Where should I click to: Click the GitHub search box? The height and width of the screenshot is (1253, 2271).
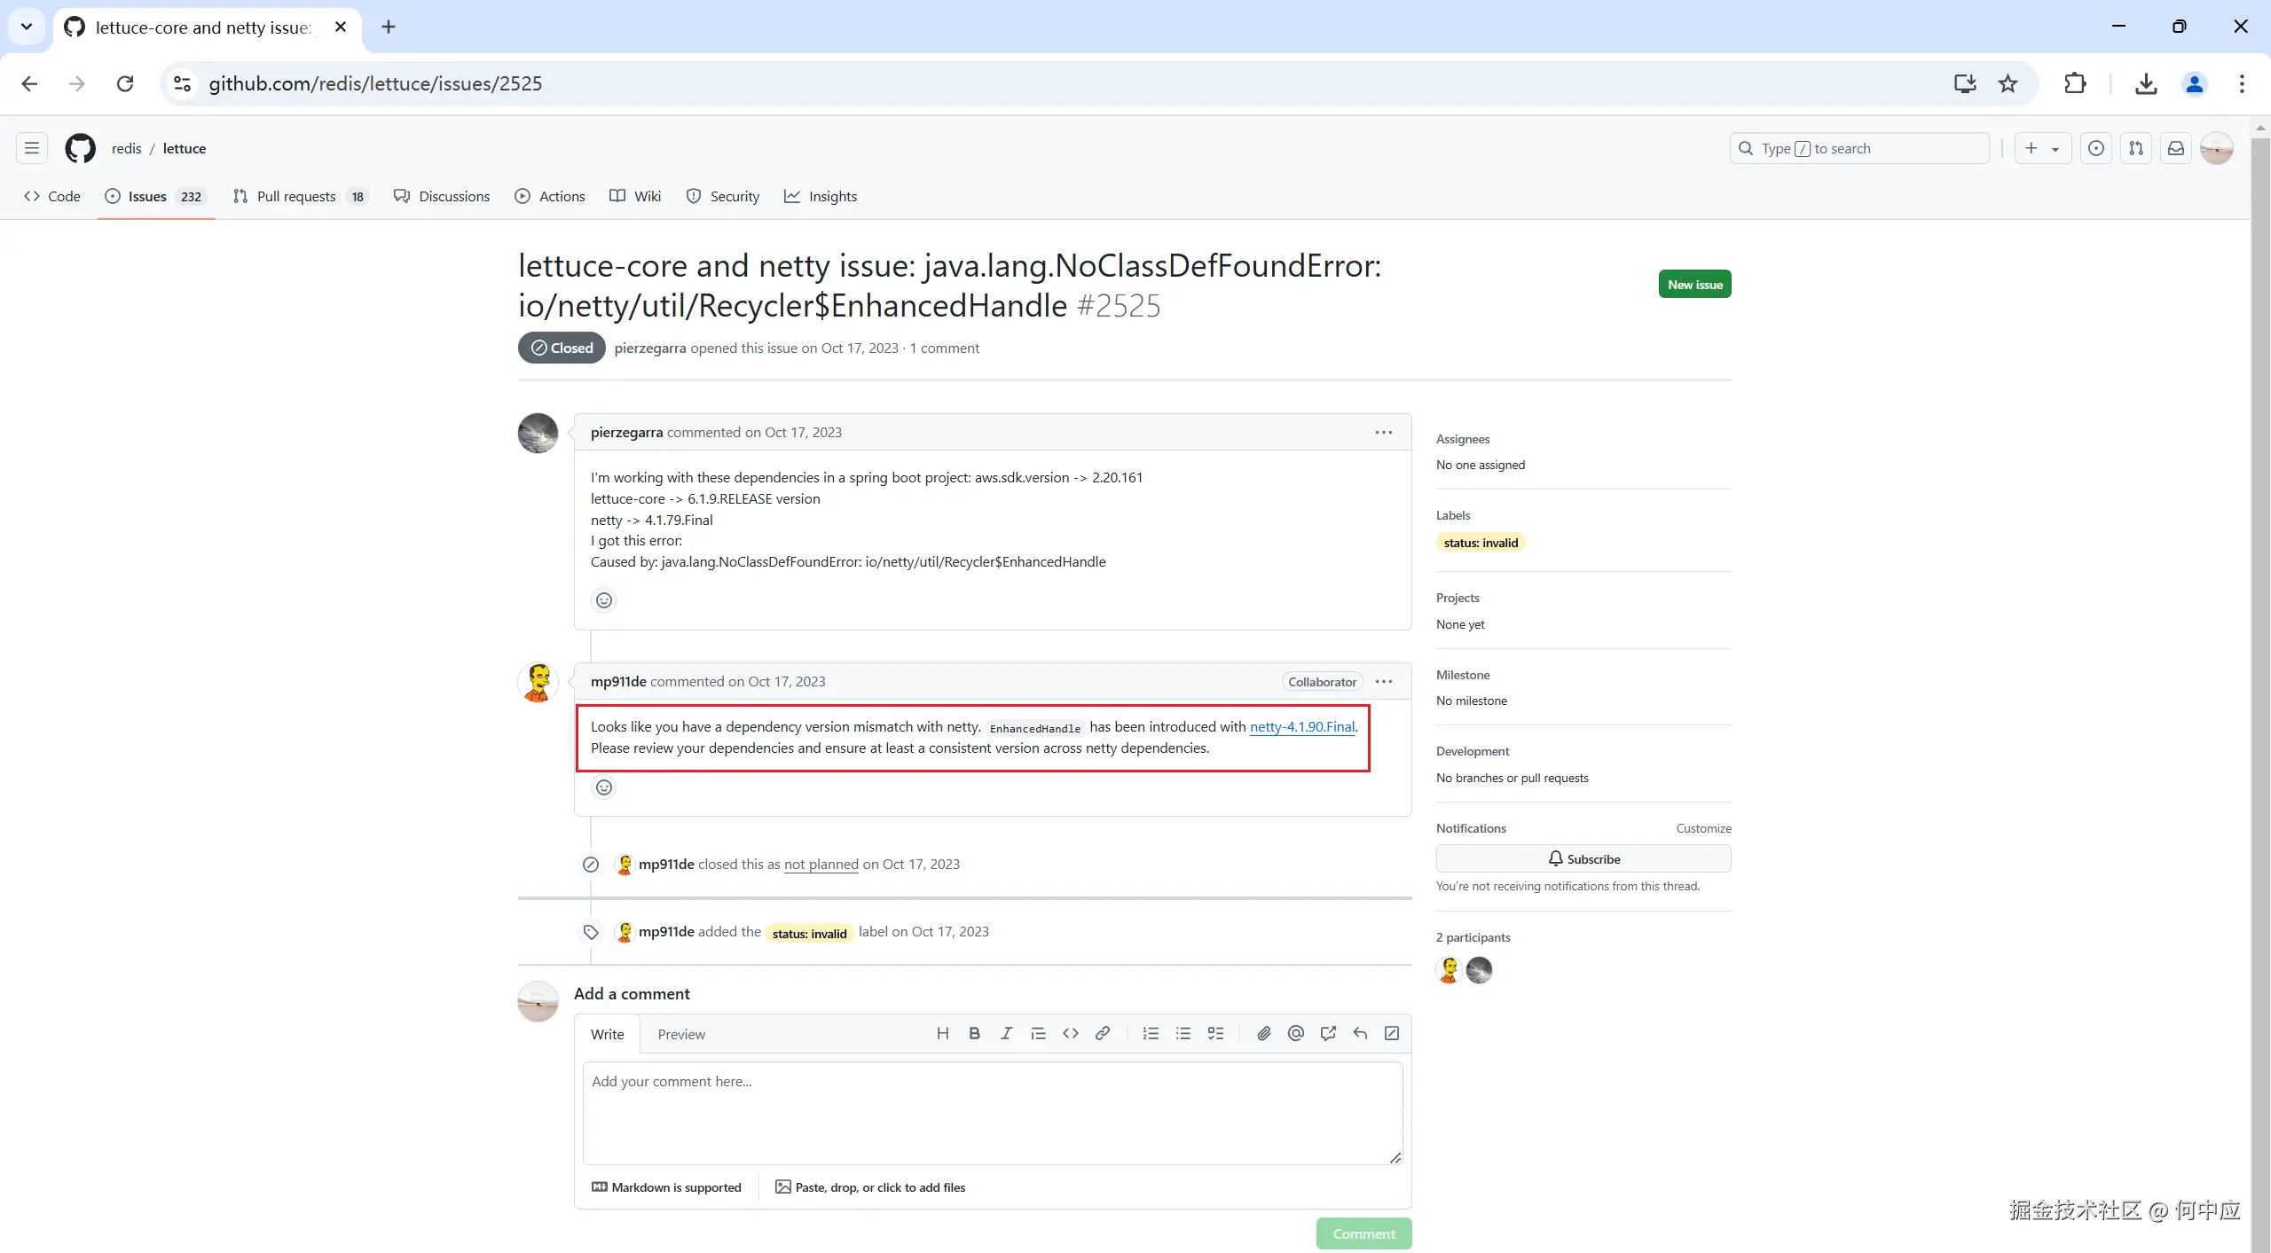coord(1859,148)
